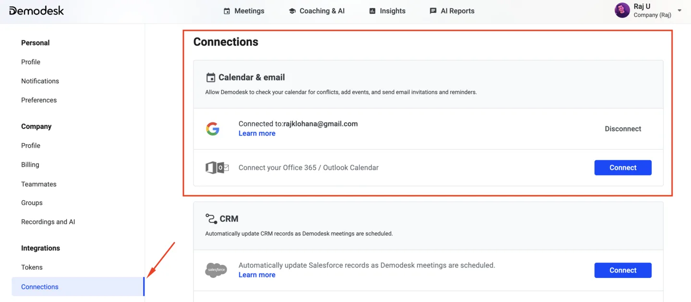The height and width of the screenshot is (302, 691).
Task: Click the CRM heading connector icon
Action: [x=211, y=219]
